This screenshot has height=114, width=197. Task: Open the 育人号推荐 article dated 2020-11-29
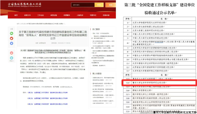103,102
